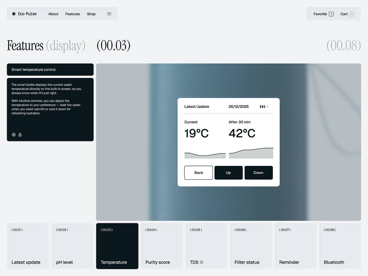
Task: Click the Eco Pulse asterisk logo
Action: [13, 13]
